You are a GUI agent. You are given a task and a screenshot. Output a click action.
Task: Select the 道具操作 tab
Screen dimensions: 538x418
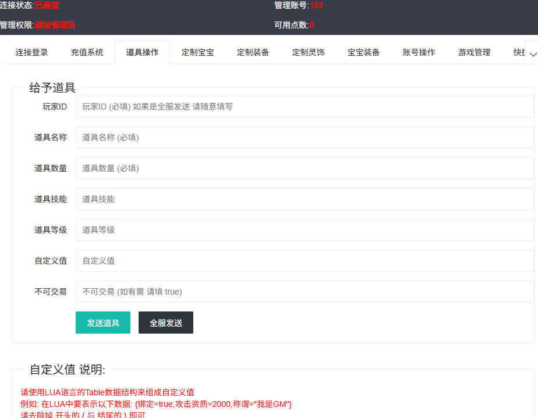click(142, 52)
